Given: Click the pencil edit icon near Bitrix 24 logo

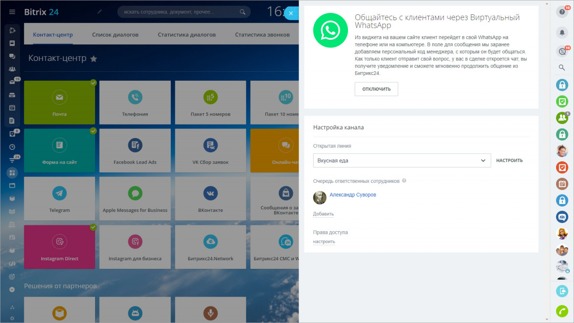Looking at the screenshot, I should (100, 12).
